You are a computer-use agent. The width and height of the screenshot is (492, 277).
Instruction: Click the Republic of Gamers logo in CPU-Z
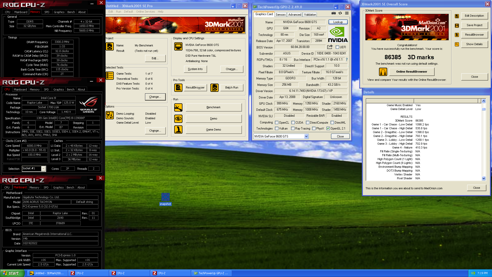click(88, 105)
